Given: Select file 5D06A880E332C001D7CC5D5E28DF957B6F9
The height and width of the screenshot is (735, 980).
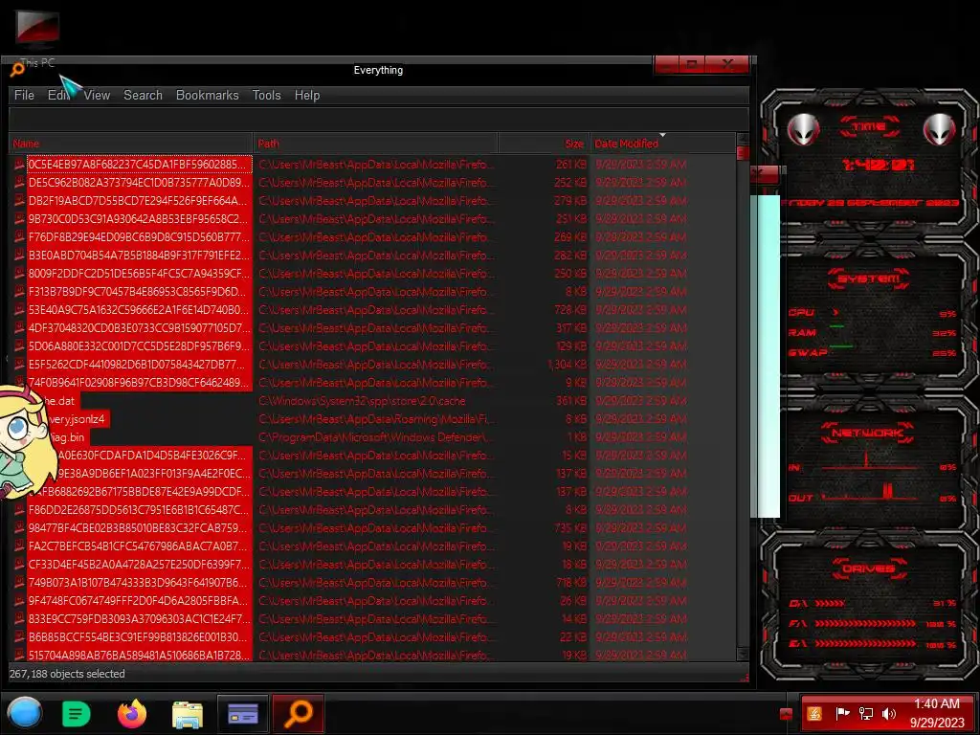Looking at the screenshot, I should 140,346.
